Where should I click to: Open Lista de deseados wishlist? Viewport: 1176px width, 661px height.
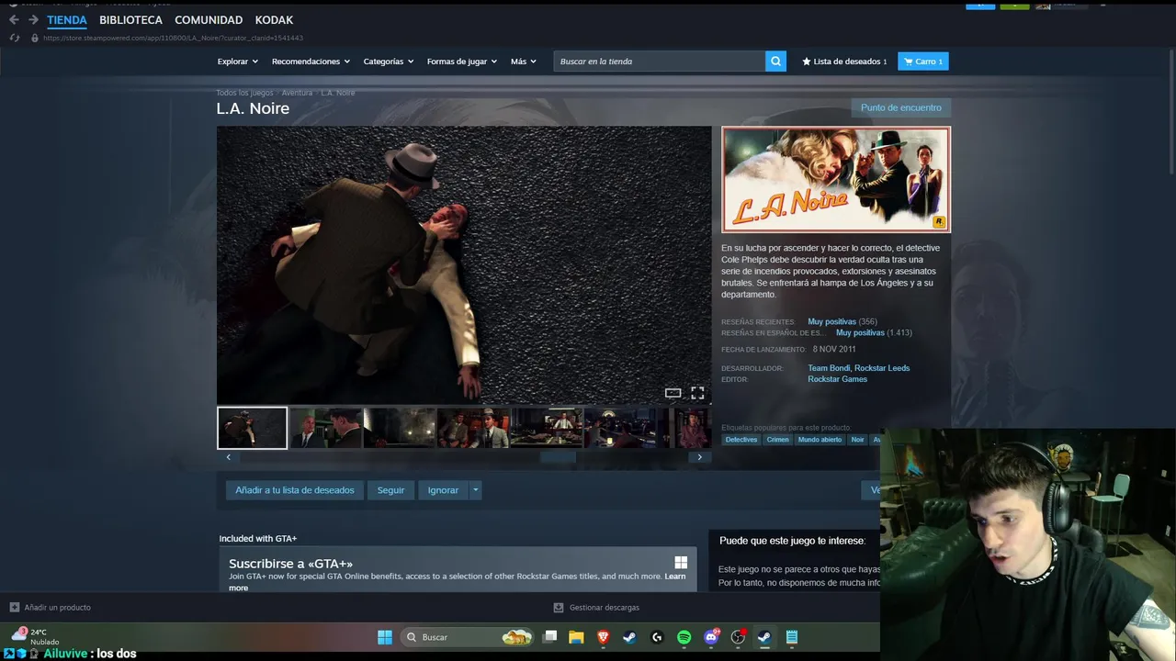[x=845, y=62]
